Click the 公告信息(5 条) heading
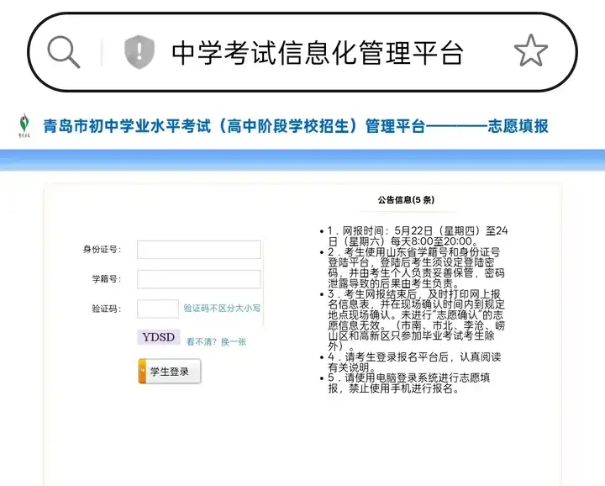This screenshot has width=605, height=486. click(x=406, y=200)
